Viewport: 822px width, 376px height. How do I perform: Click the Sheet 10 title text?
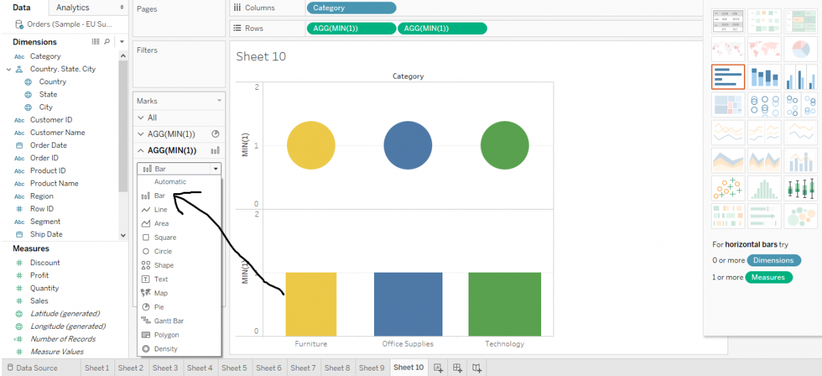coord(261,57)
